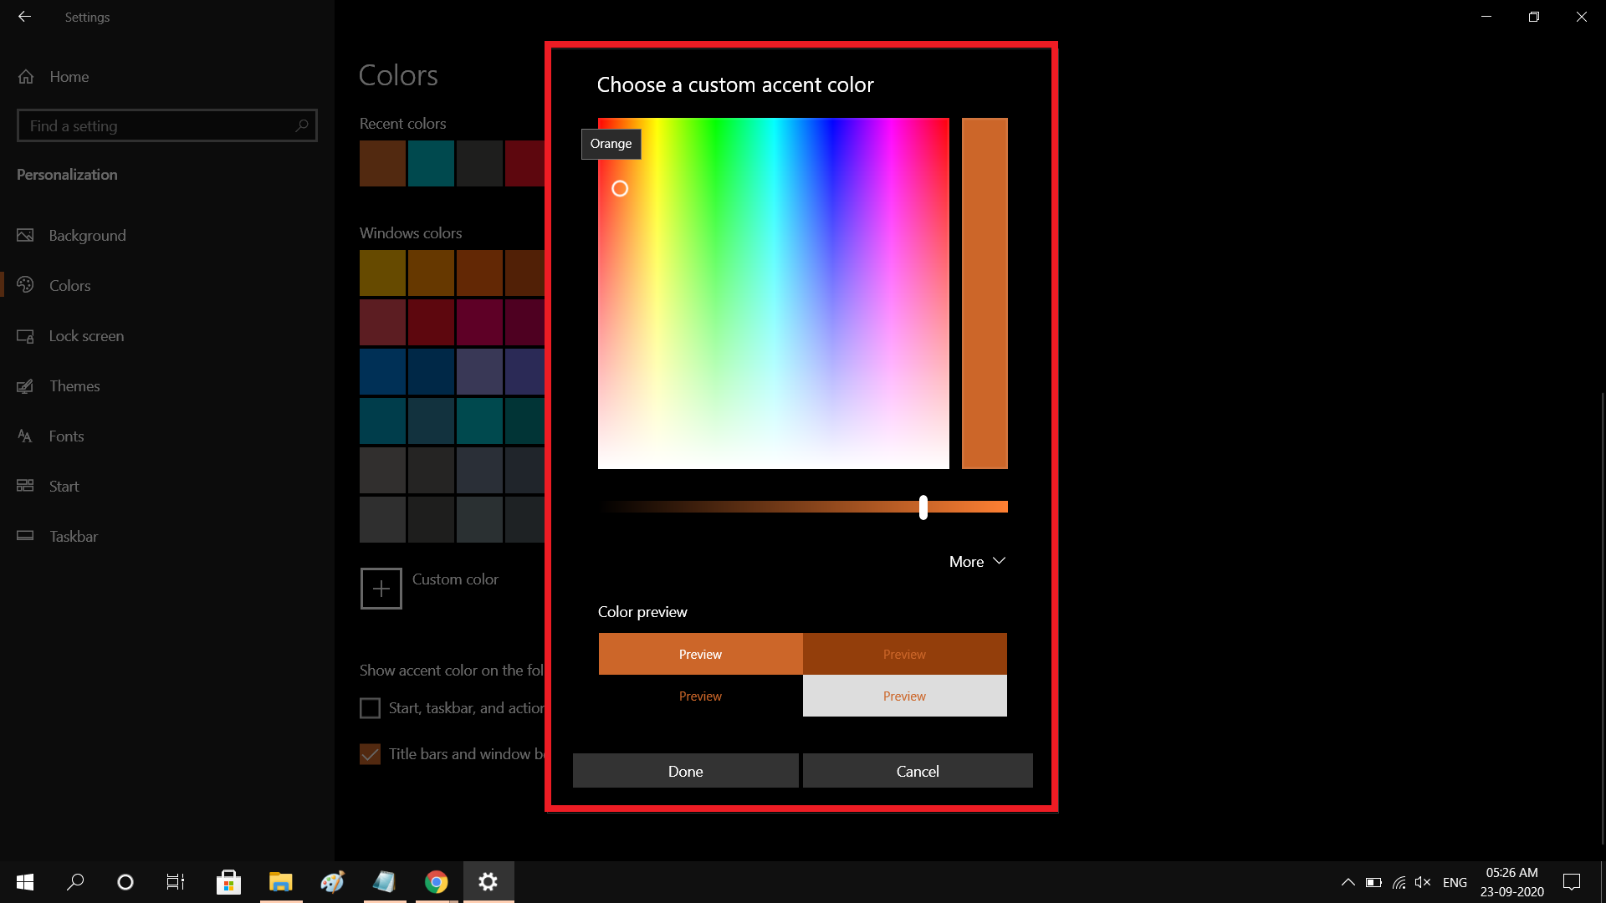Confirm color choice with Done button
Image resolution: width=1606 pixels, height=903 pixels.
click(685, 770)
